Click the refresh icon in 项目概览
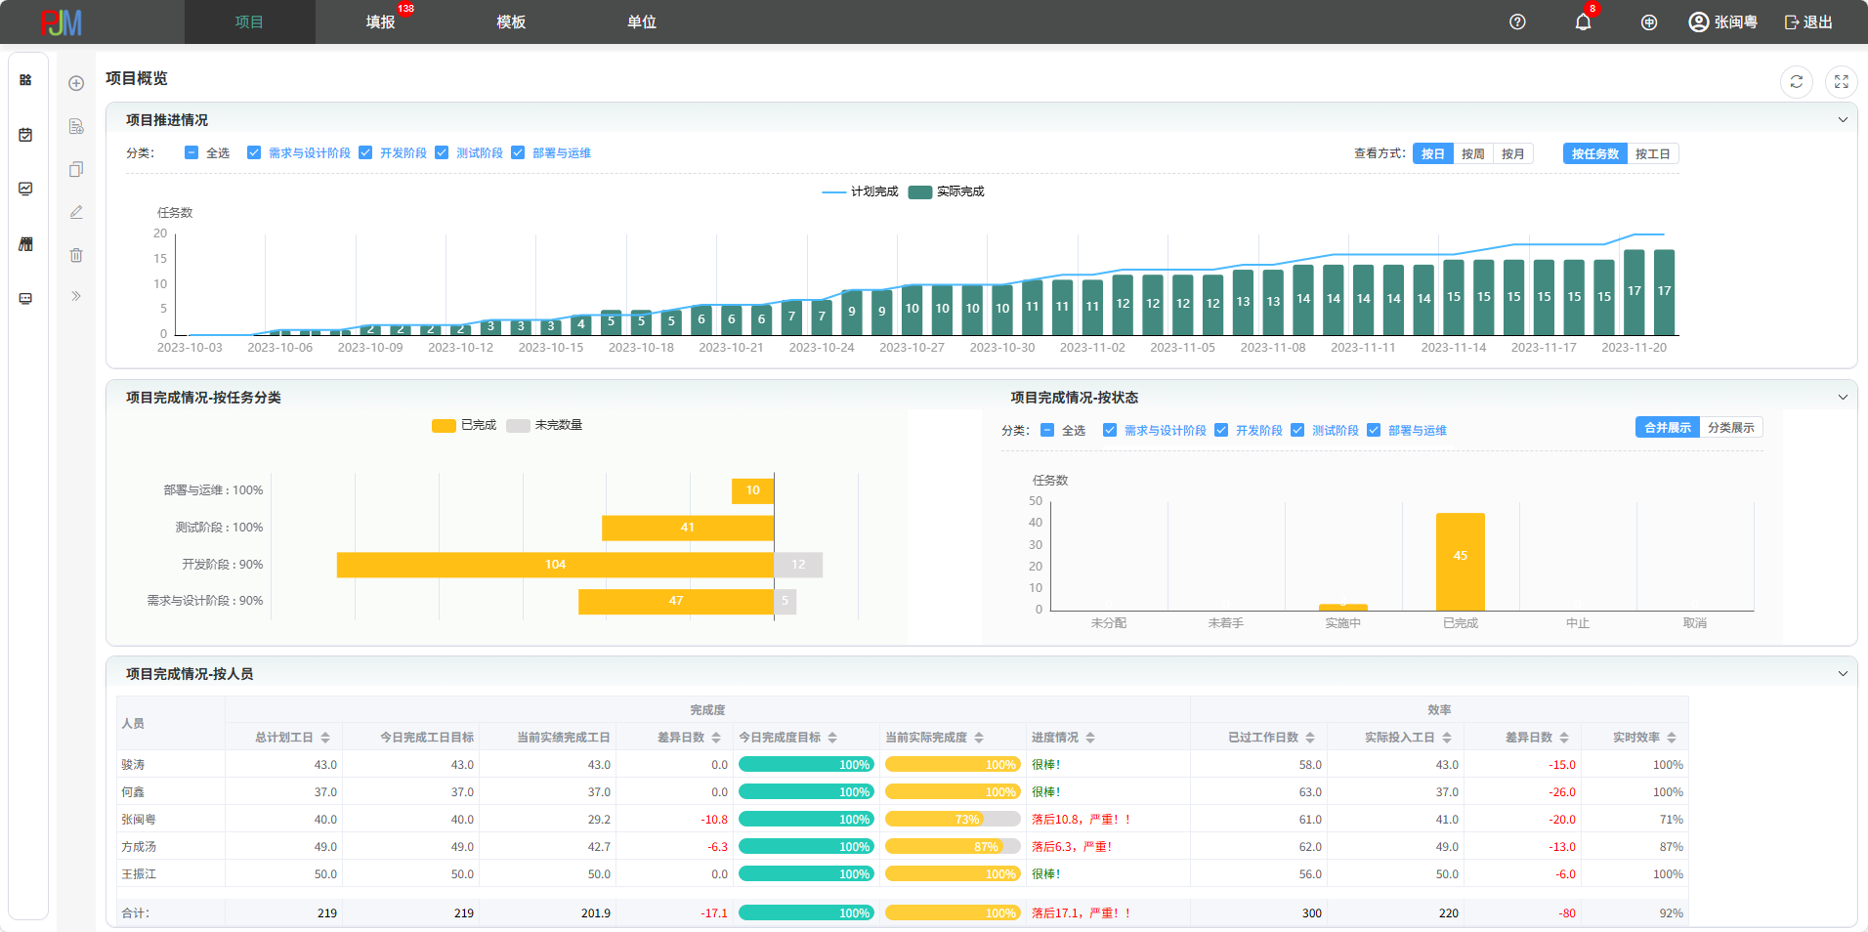The height and width of the screenshot is (932, 1868). tap(1796, 82)
